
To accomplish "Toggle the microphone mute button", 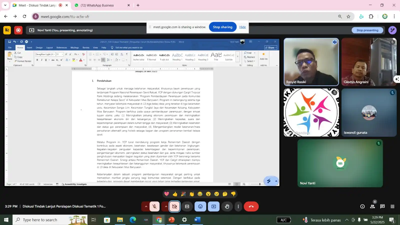I will (154, 206).
